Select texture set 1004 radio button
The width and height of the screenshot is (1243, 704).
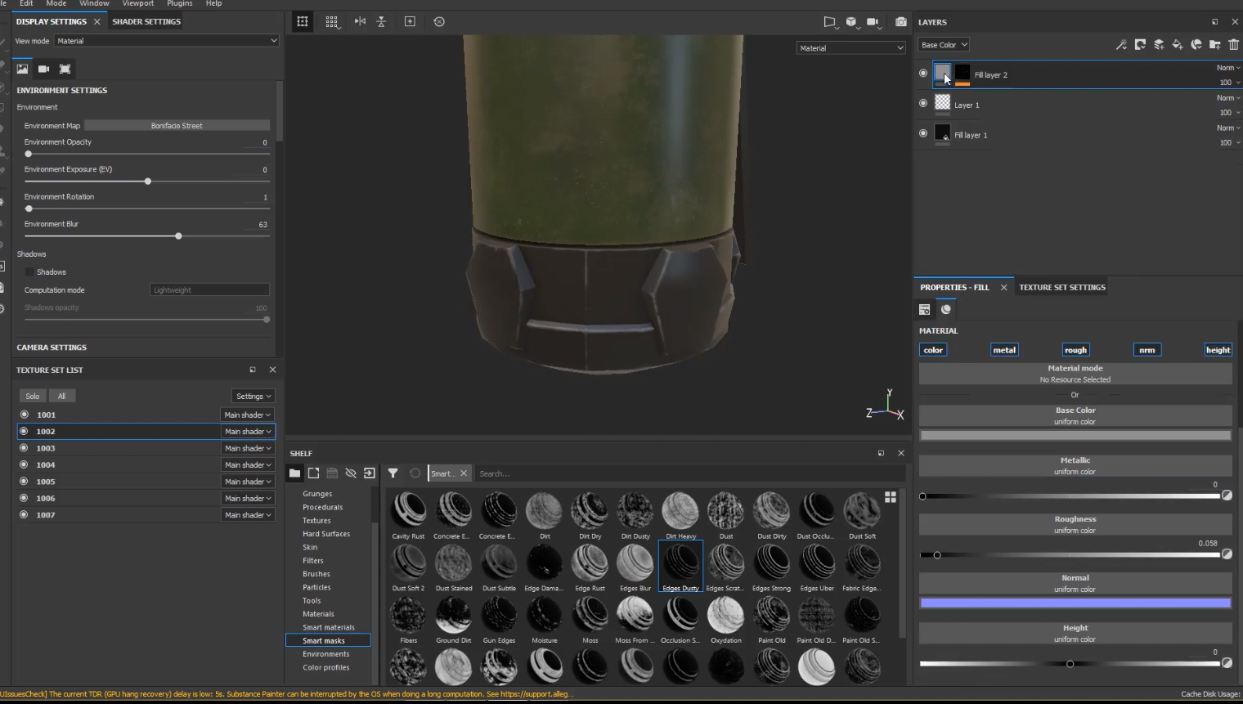coord(24,464)
